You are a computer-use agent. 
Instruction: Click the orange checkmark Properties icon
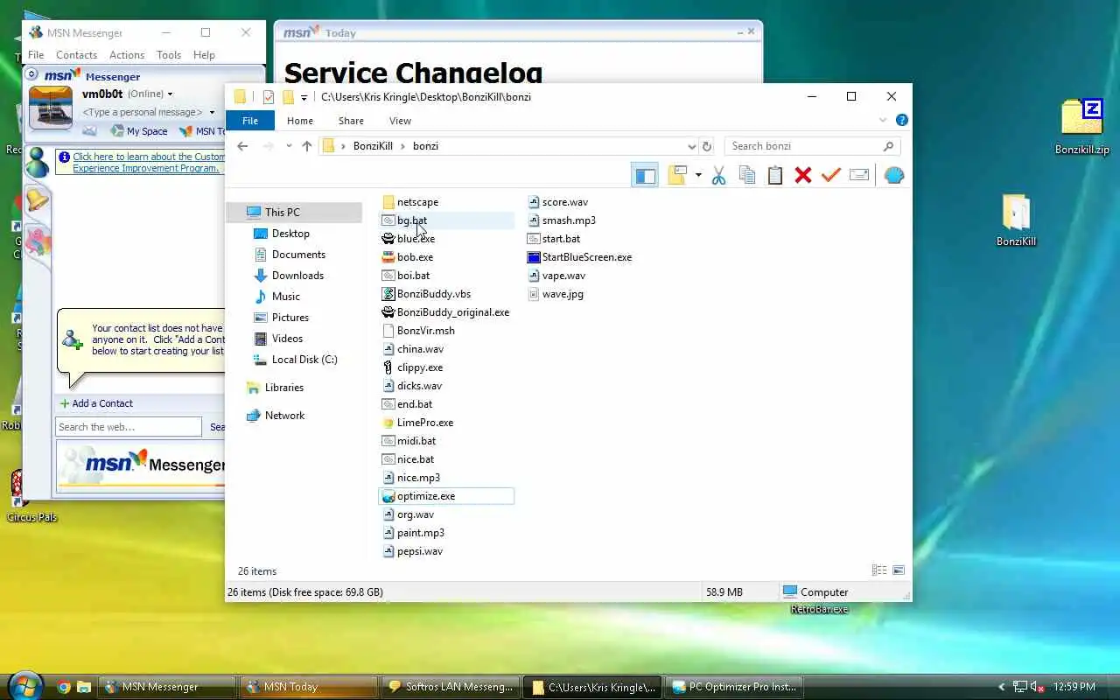[830, 175]
